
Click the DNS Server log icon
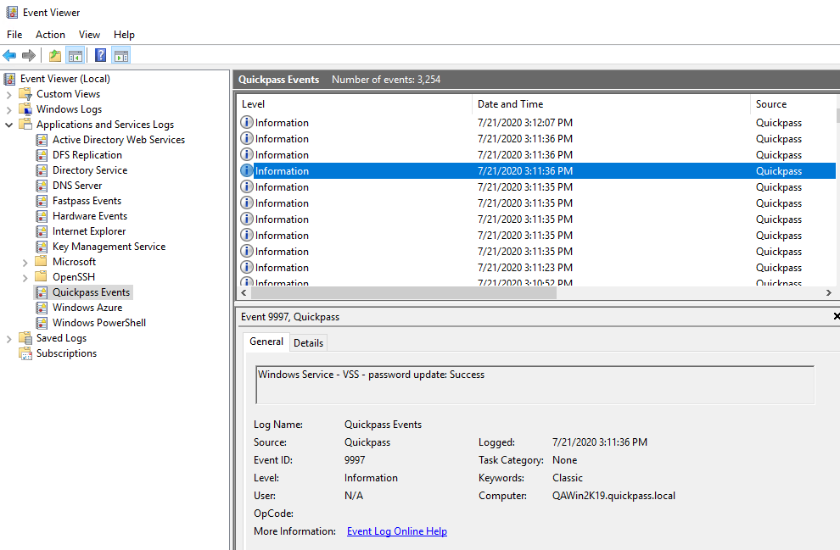coord(42,186)
